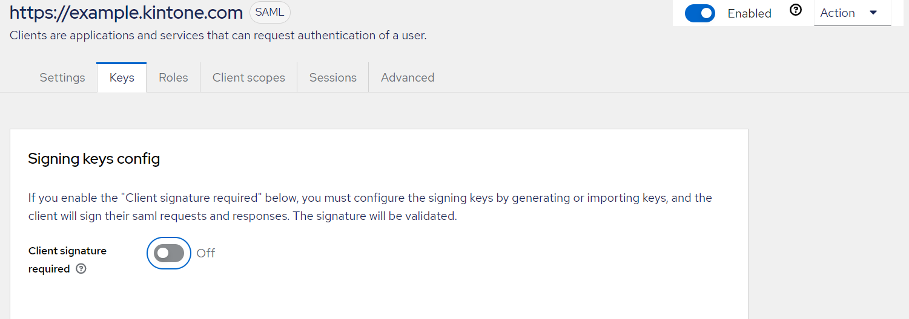Toggle the client Enabled switch
The height and width of the screenshot is (319, 909).
[699, 13]
